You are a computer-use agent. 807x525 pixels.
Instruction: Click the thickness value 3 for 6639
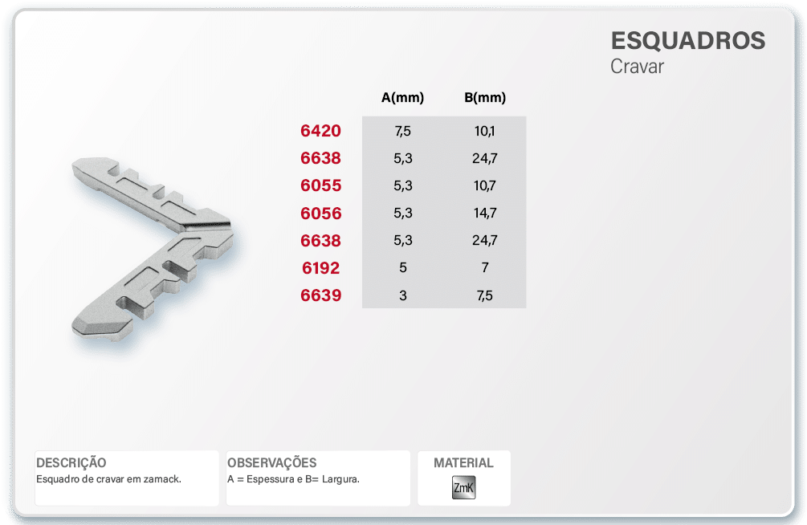(x=402, y=295)
